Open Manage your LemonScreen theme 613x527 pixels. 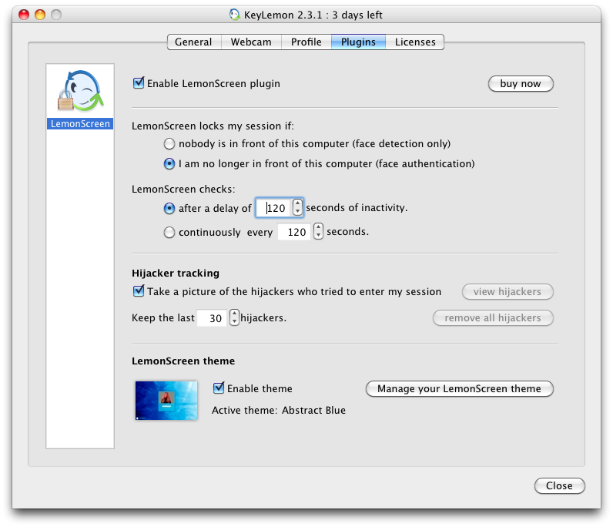pyautogui.click(x=459, y=389)
